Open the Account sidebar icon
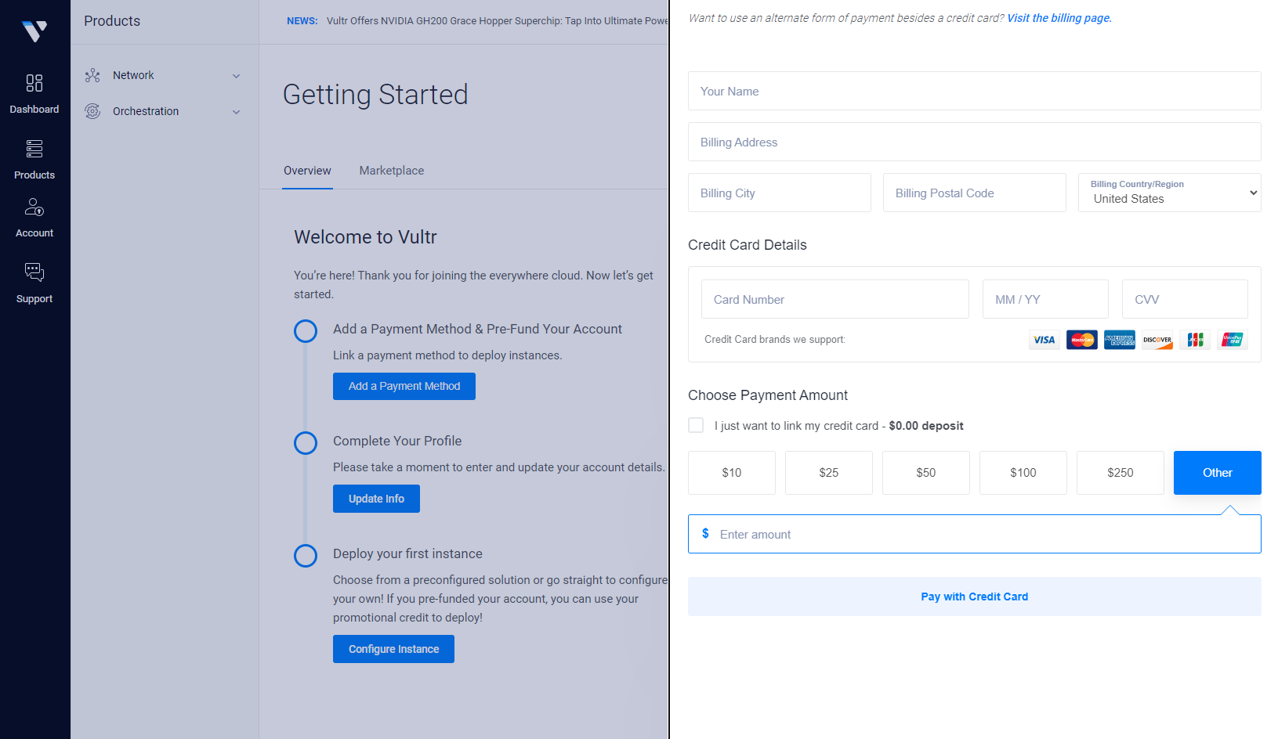The height and width of the screenshot is (739, 1278). (x=34, y=207)
